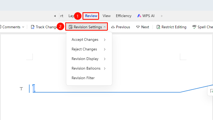
Task: Expand the Revision Balloons arrow
Action: 105,69
